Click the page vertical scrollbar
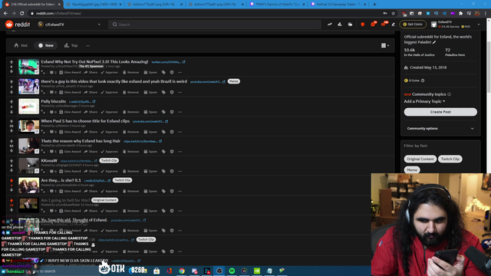The image size is (491, 276). click(489, 67)
